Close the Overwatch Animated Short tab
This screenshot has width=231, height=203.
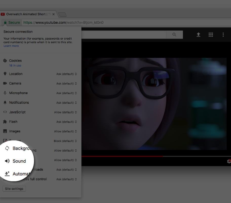(54, 14)
